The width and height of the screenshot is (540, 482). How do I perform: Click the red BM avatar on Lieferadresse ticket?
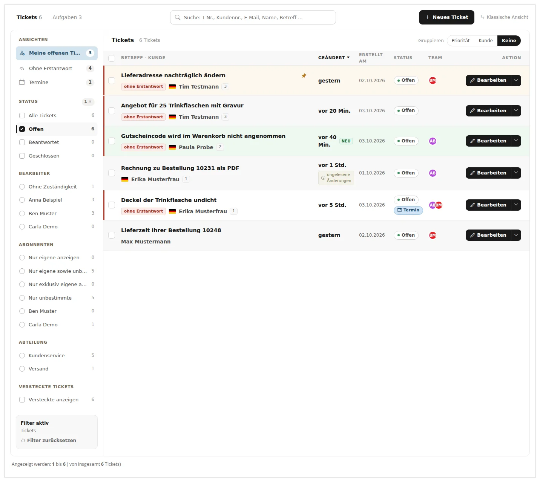pyautogui.click(x=433, y=80)
